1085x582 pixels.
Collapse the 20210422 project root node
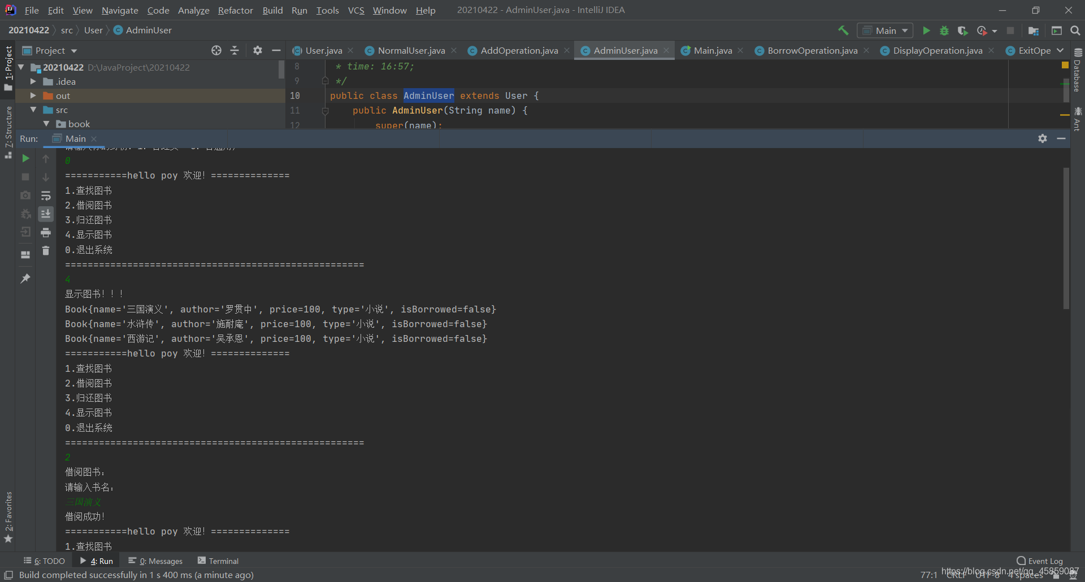click(x=21, y=67)
